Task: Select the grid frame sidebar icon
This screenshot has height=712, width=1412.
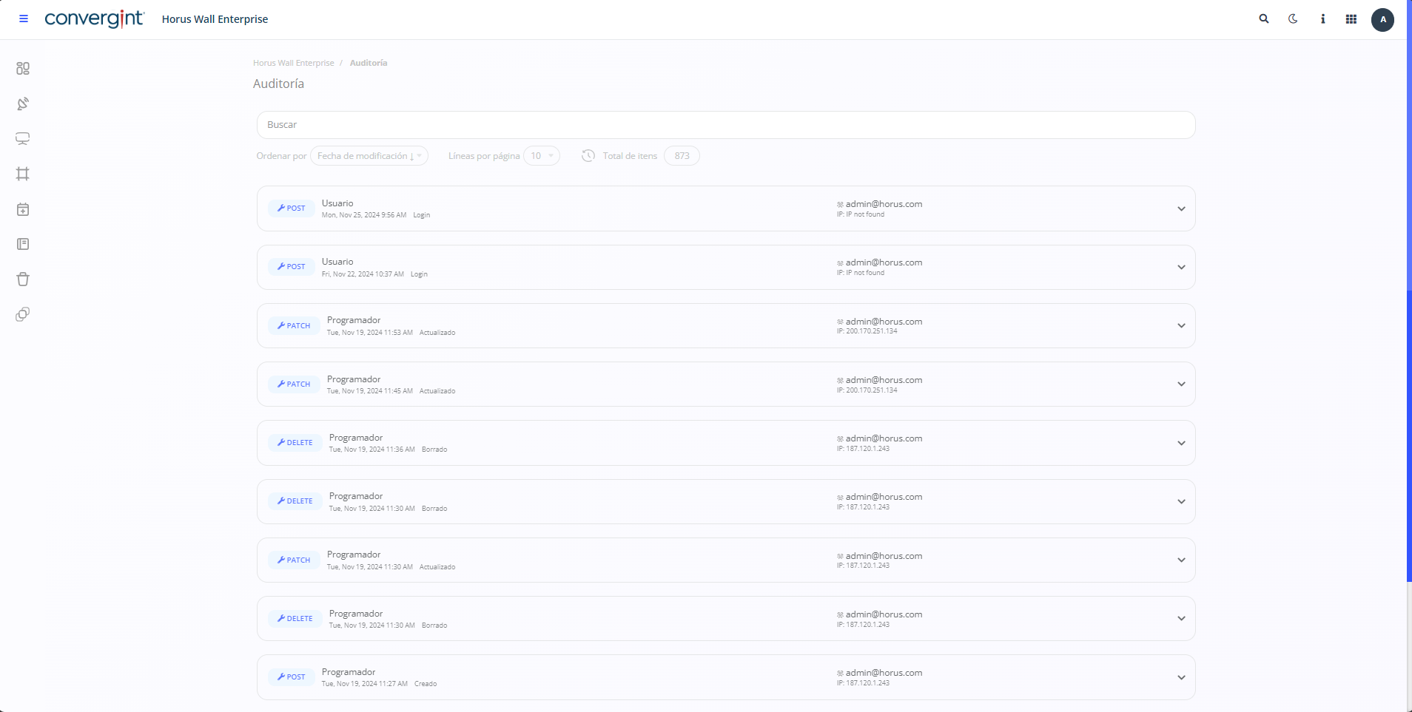Action: (x=23, y=174)
